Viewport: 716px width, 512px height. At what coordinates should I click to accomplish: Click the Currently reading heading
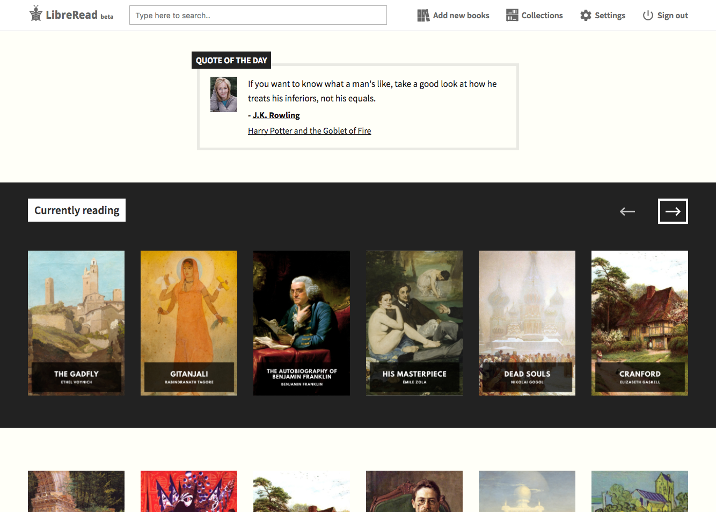76,210
